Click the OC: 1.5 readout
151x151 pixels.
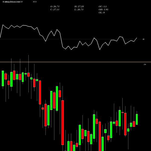tap(102, 7)
